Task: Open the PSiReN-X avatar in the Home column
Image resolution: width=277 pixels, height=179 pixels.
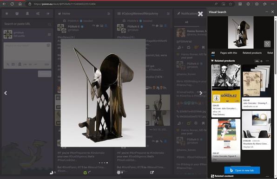Action: coord(62,28)
